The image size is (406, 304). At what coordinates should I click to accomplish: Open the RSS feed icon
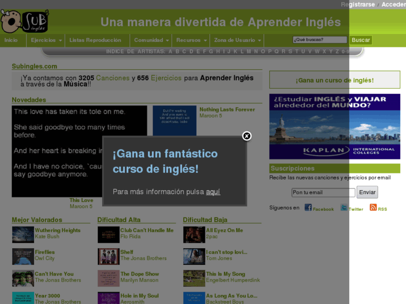coord(373,208)
